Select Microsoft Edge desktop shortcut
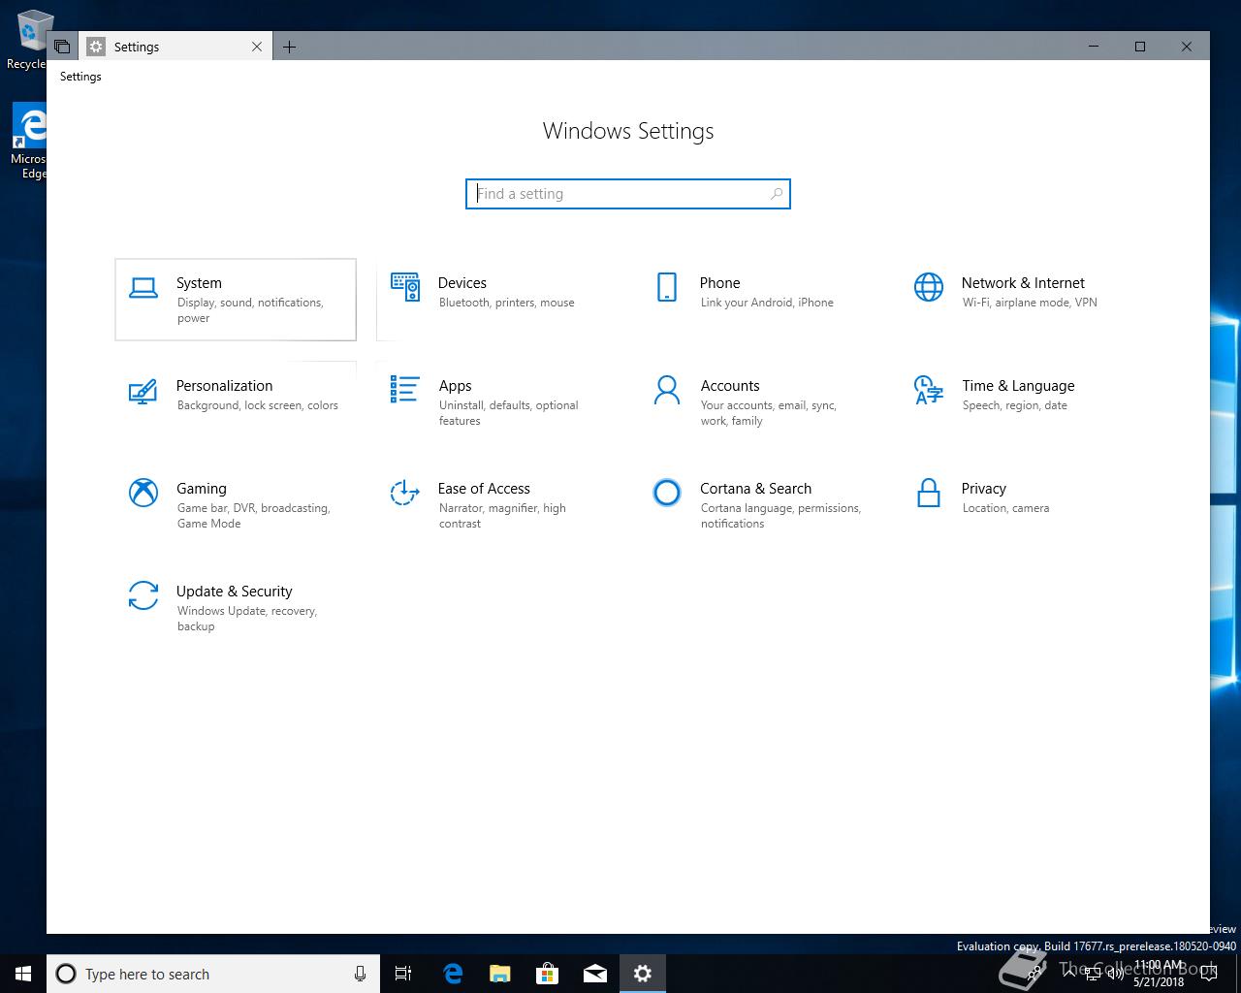The height and width of the screenshot is (993, 1241). tap(29, 142)
